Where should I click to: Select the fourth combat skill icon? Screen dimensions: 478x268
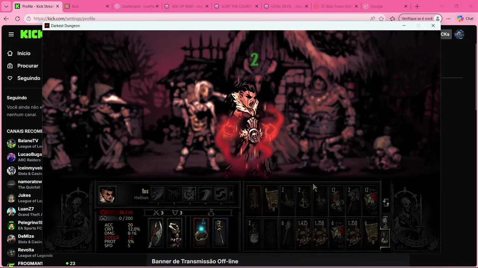click(x=205, y=194)
